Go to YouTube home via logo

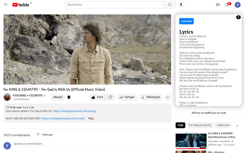coord(21,5)
